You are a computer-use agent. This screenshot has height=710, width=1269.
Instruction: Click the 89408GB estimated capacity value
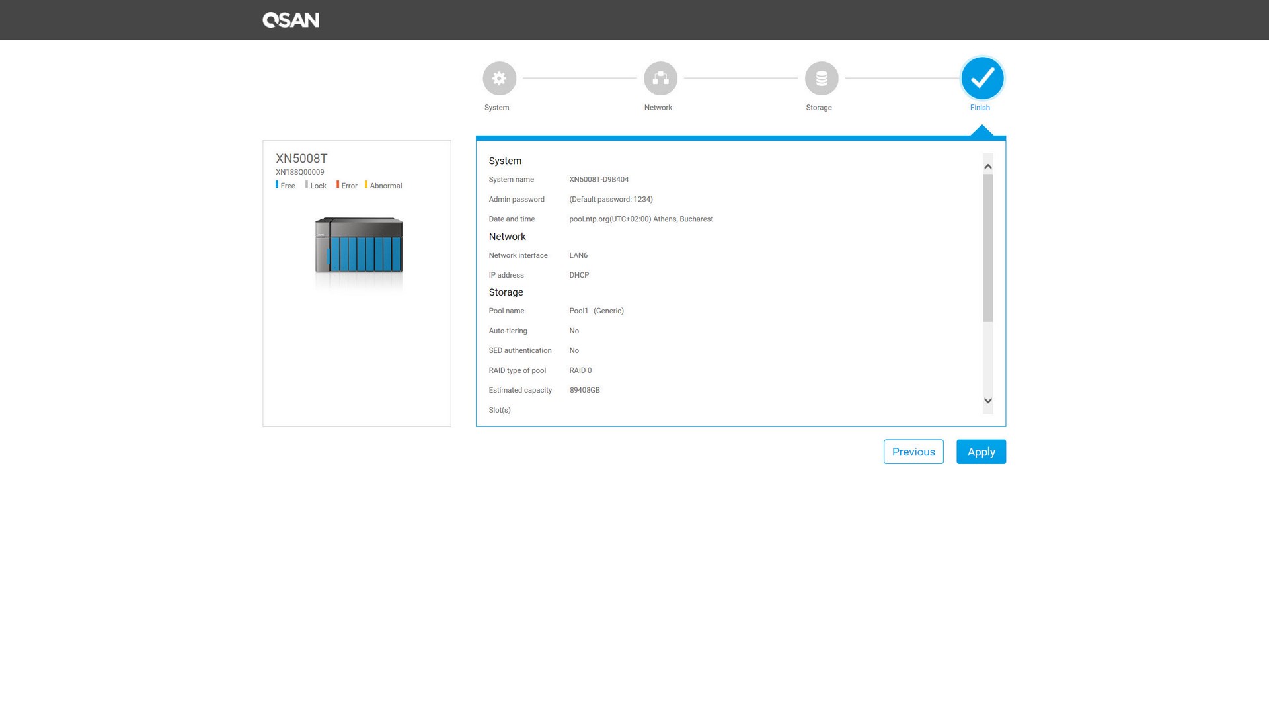[585, 390]
